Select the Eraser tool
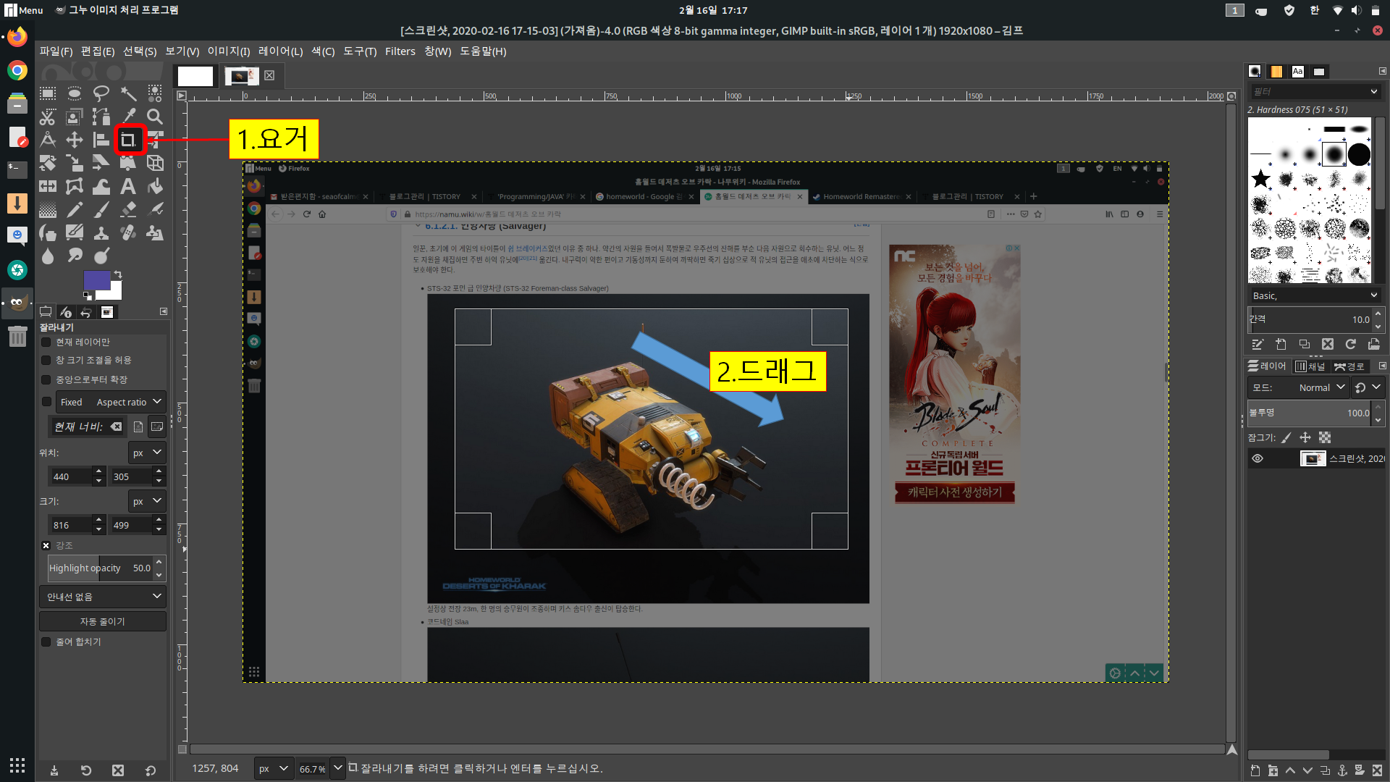 128,209
